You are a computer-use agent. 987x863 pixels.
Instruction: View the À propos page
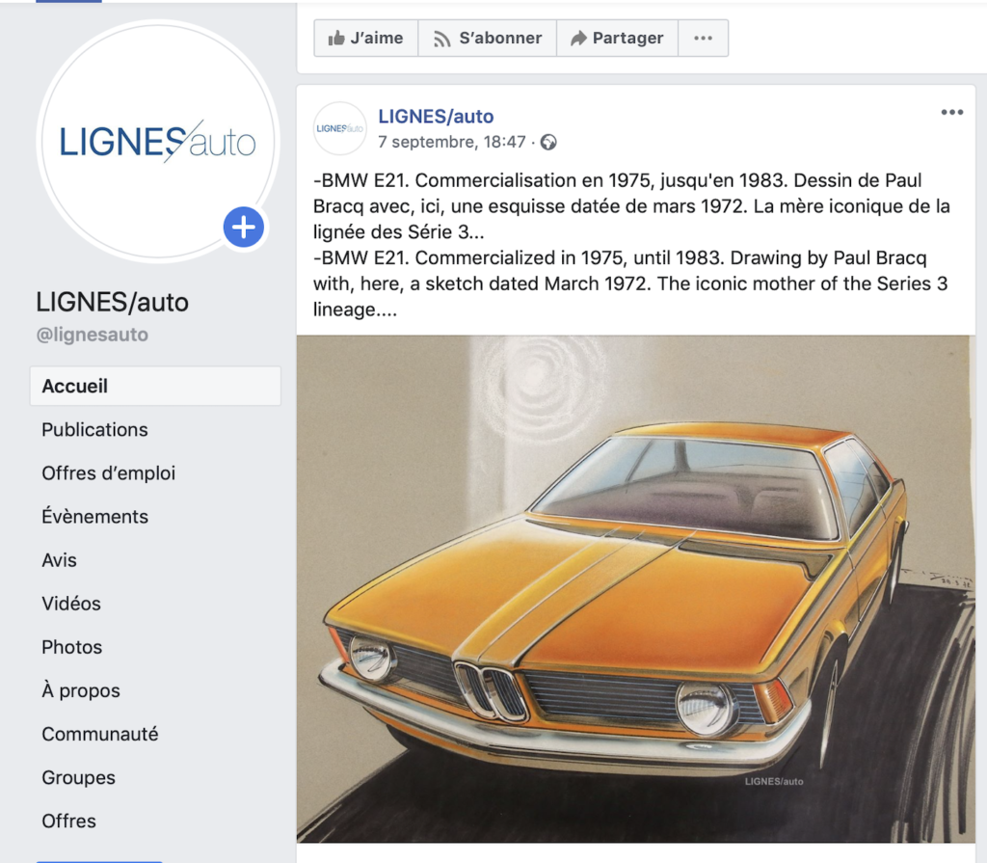tap(81, 690)
